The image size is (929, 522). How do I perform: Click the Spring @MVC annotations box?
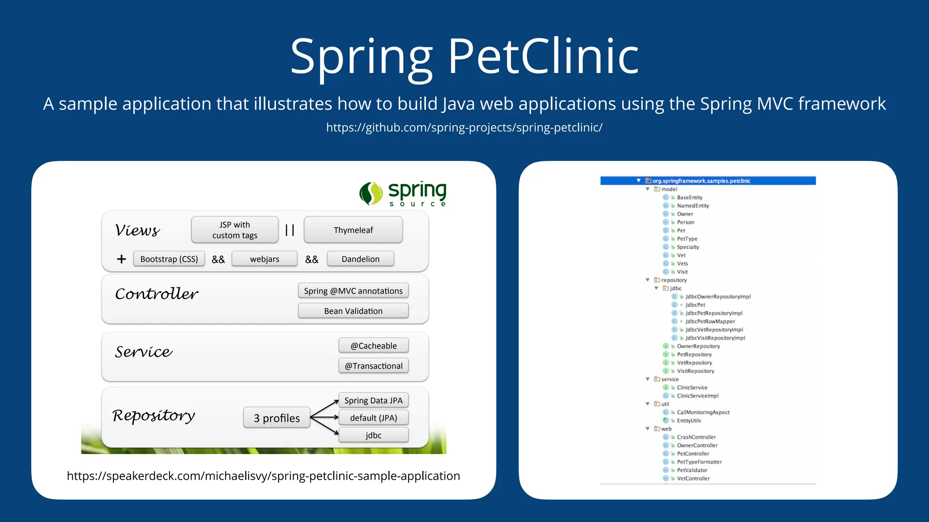[x=353, y=290]
